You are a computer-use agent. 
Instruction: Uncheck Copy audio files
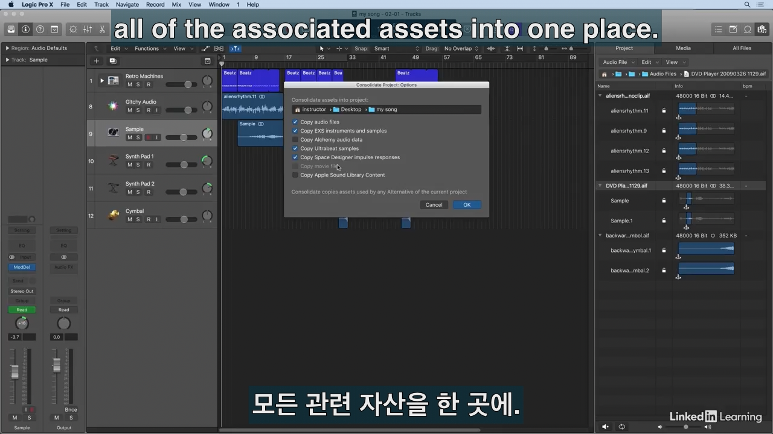295,122
